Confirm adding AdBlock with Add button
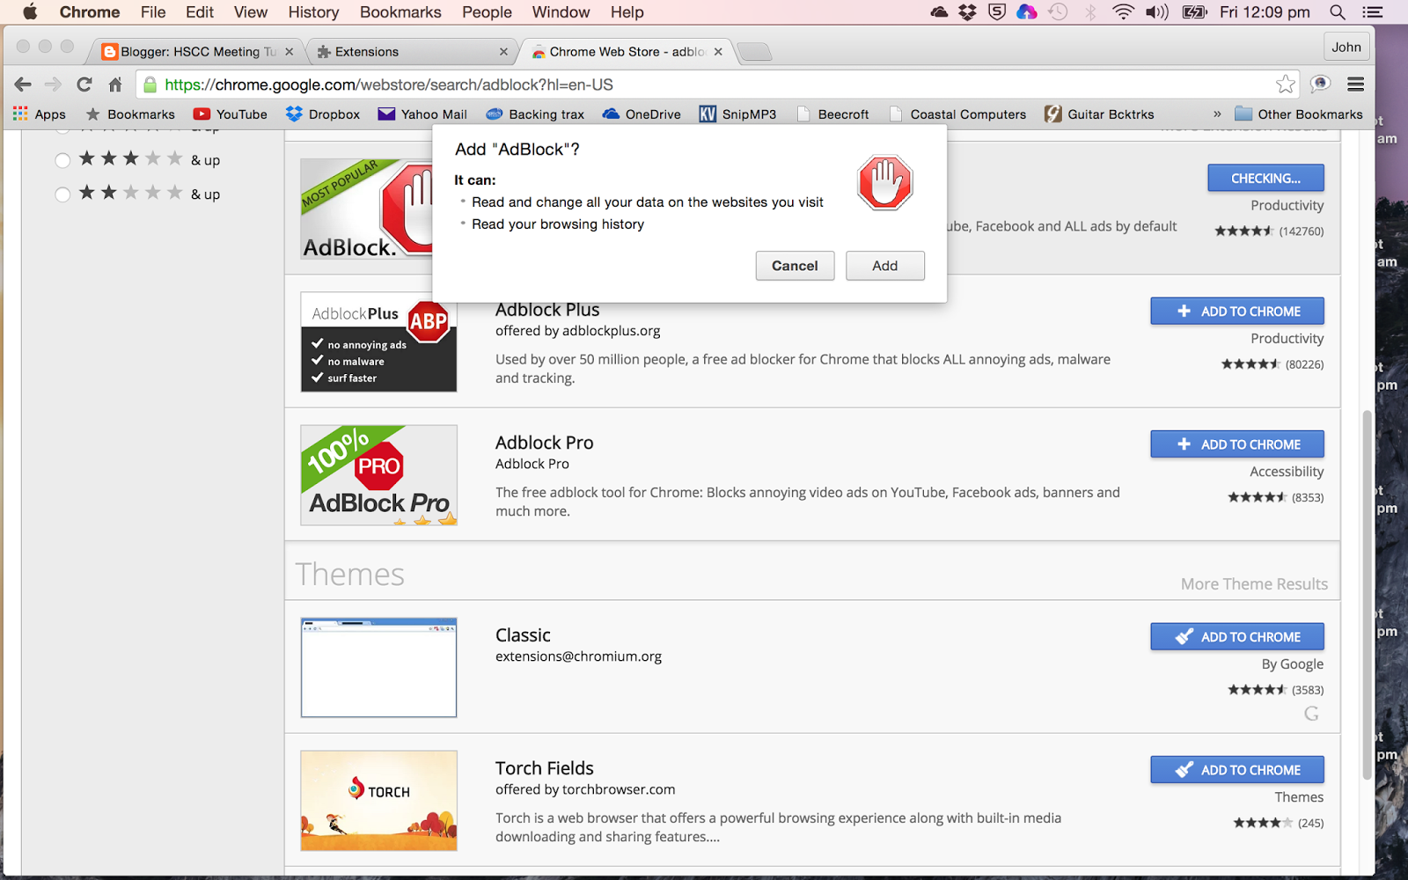 pyautogui.click(x=885, y=266)
